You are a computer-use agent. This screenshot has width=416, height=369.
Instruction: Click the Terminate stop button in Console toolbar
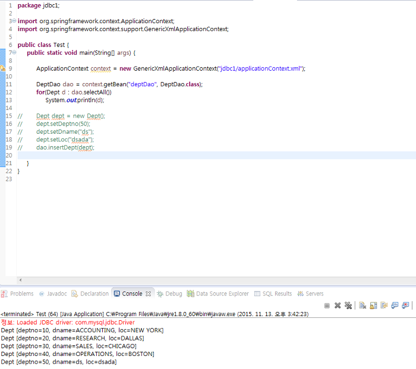click(x=327, y=306)
